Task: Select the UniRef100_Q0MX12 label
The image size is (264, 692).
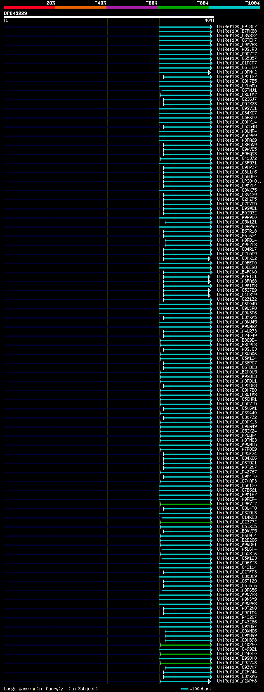Action: pyautogui.click(x=237, y=258)
